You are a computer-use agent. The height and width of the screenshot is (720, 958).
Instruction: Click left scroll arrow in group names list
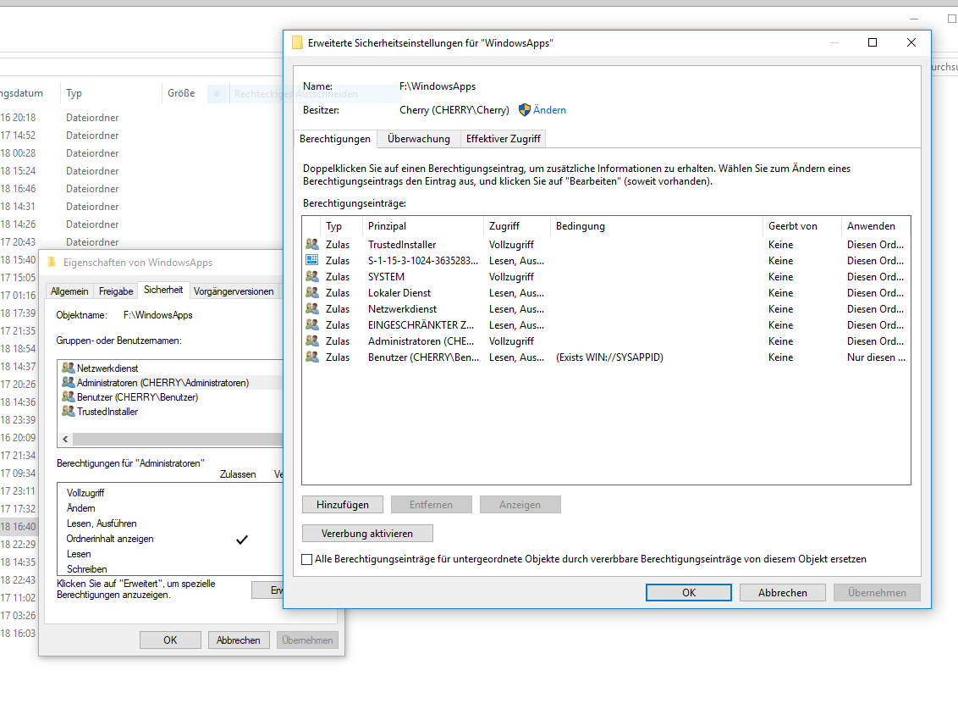click(x=65, y=440)
